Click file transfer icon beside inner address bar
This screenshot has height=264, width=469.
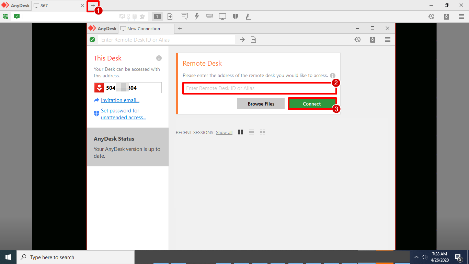coord(253,40)
